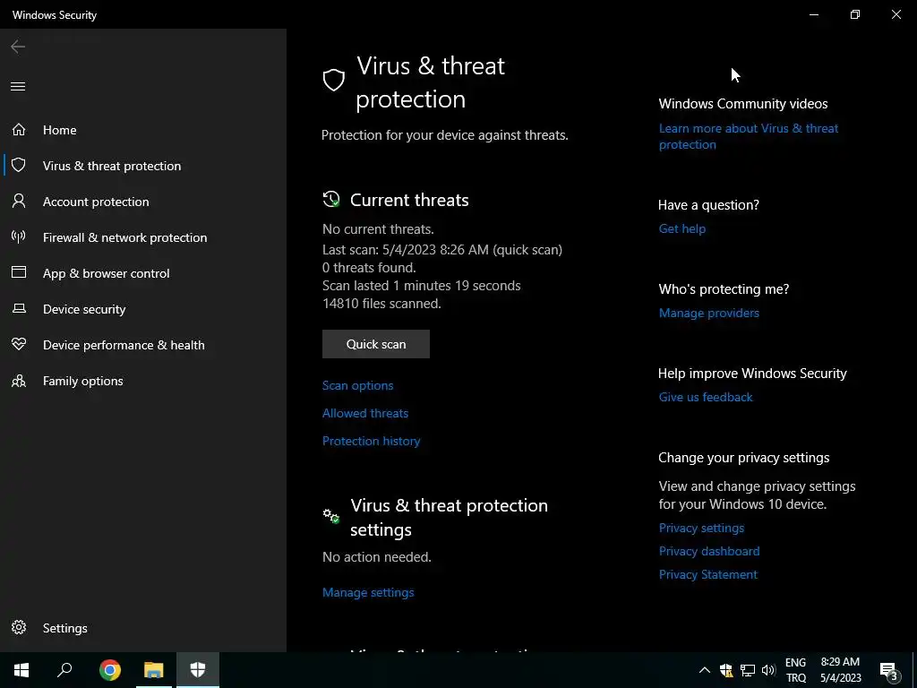Show hidden system tray icons
This screenshot has width=917, height=688.
[x=705, y=670]
